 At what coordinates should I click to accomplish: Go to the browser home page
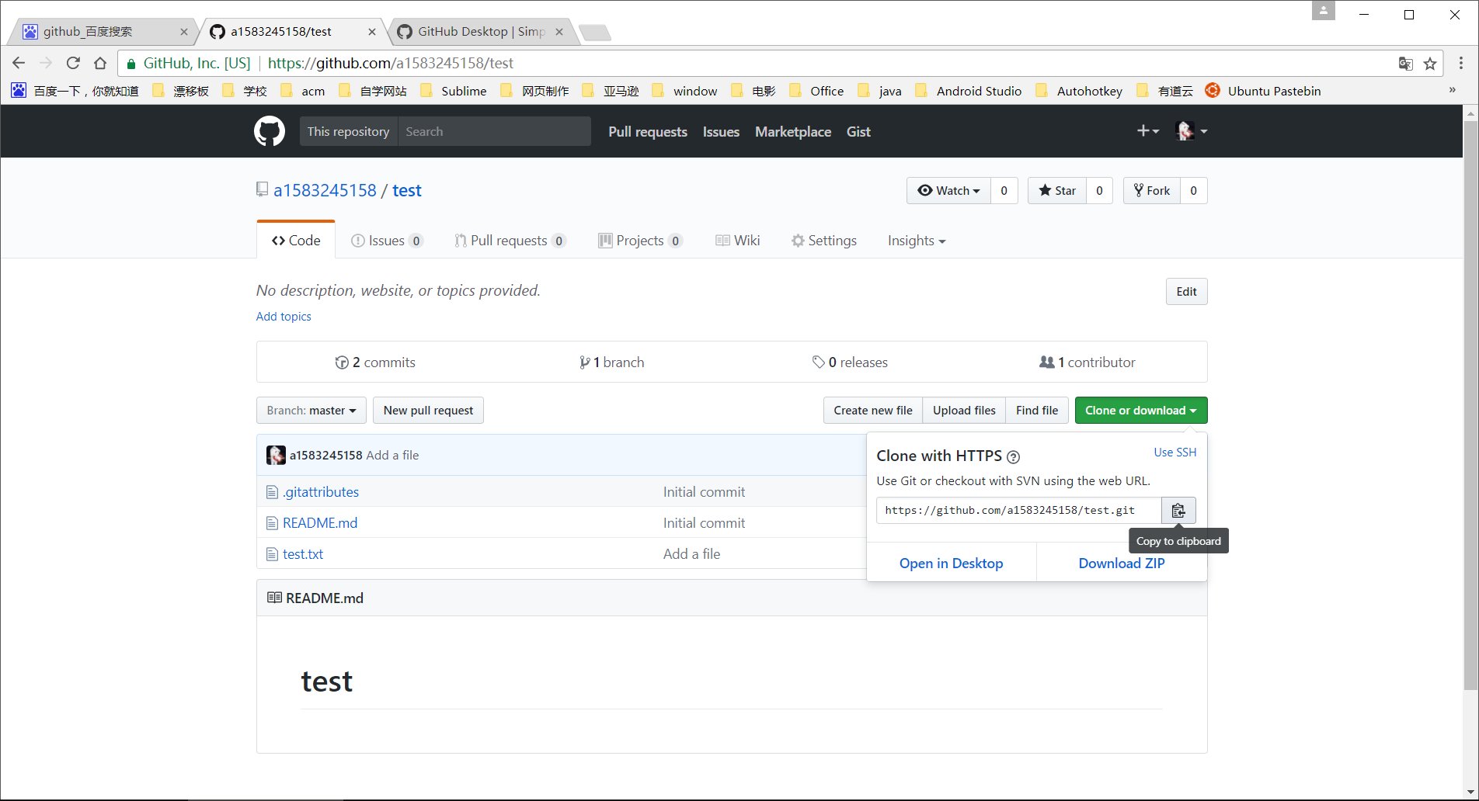pos(100,63)
